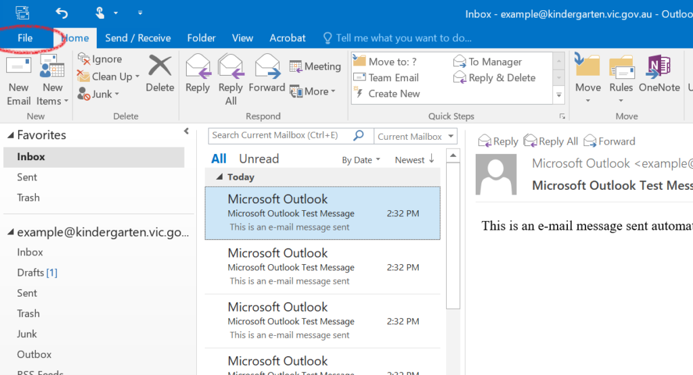Delete the selected message

[160, 73]
